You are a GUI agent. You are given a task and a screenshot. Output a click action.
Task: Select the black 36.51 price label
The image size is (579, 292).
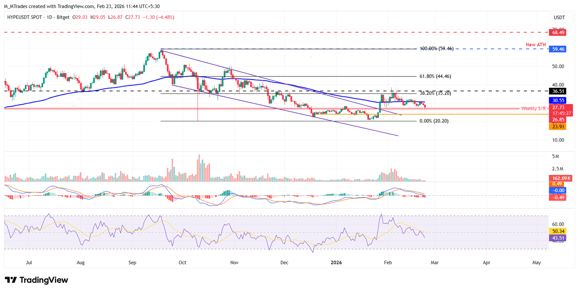click(x=555, y=91)
